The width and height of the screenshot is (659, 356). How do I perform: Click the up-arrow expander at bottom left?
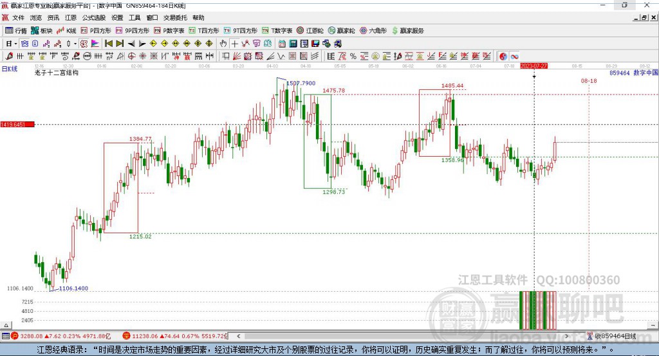click(6, 325)
